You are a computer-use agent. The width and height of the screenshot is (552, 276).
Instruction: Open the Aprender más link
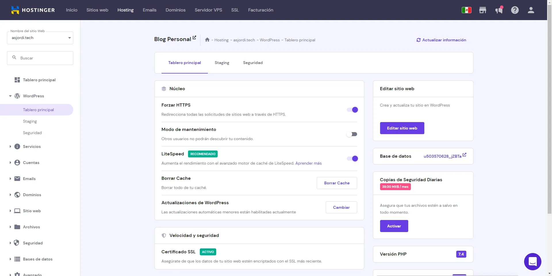point(308,163)
